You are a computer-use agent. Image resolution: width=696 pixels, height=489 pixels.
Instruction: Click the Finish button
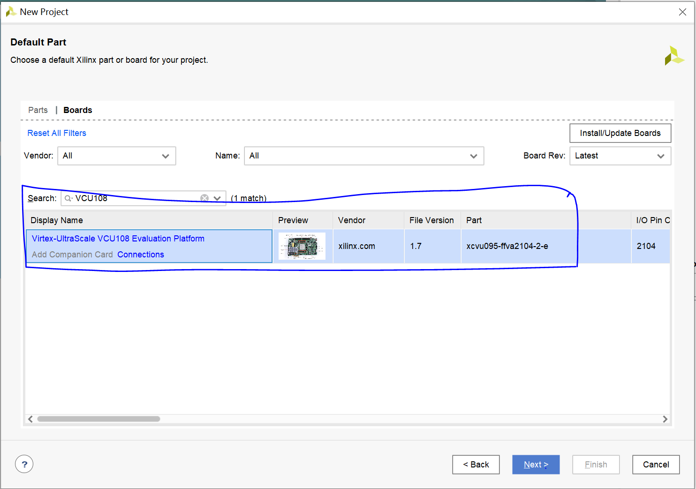tap(596, 465)
